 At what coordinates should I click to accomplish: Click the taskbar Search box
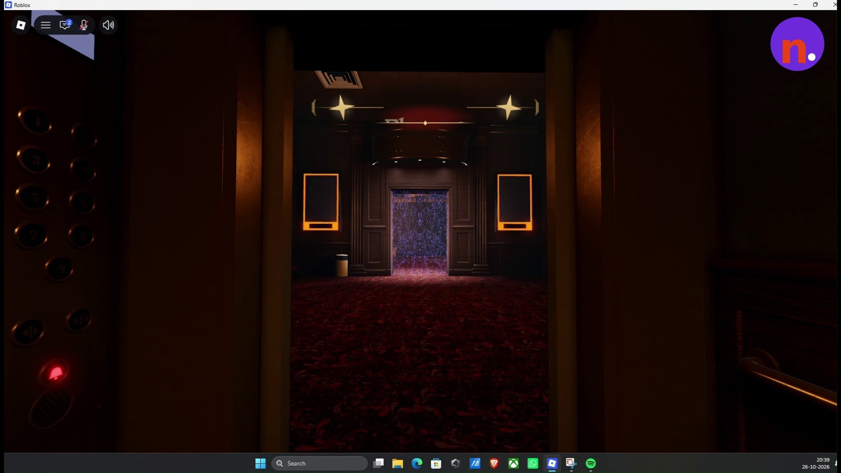pyautogui.click(x=319, y=463)
